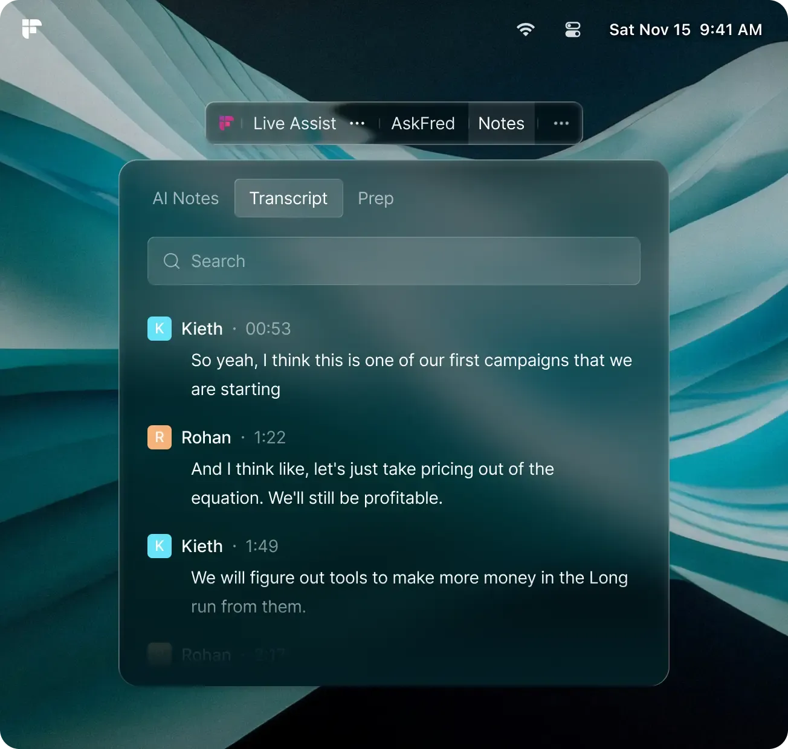The image size is (788, 749).
Task: Switch to the AI Notes tab
Action: coord(186,198)
